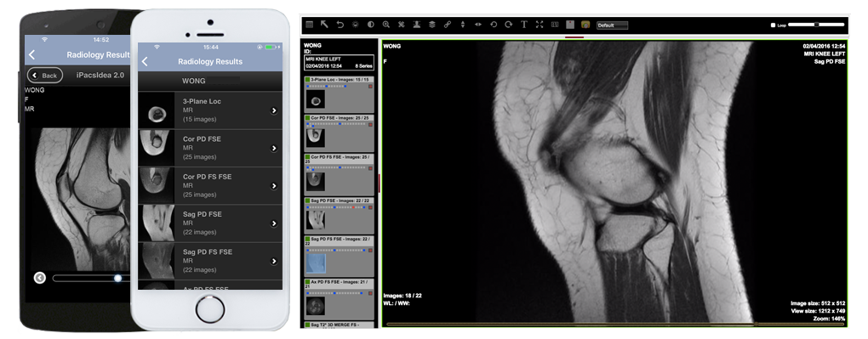The width and height of the screenshot is (868, 339).
Task: Open Sag PD FS FSE row arrow on iPhone
Action: tap(273, 261)
